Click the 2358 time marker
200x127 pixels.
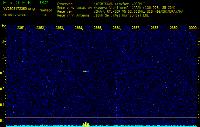[x=155, y=28]
